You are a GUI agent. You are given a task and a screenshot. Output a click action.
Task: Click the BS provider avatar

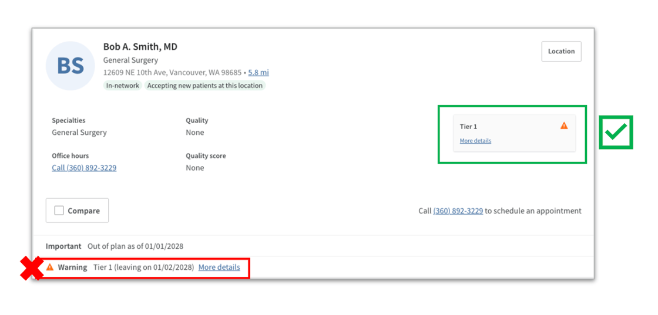coord(70,66)
